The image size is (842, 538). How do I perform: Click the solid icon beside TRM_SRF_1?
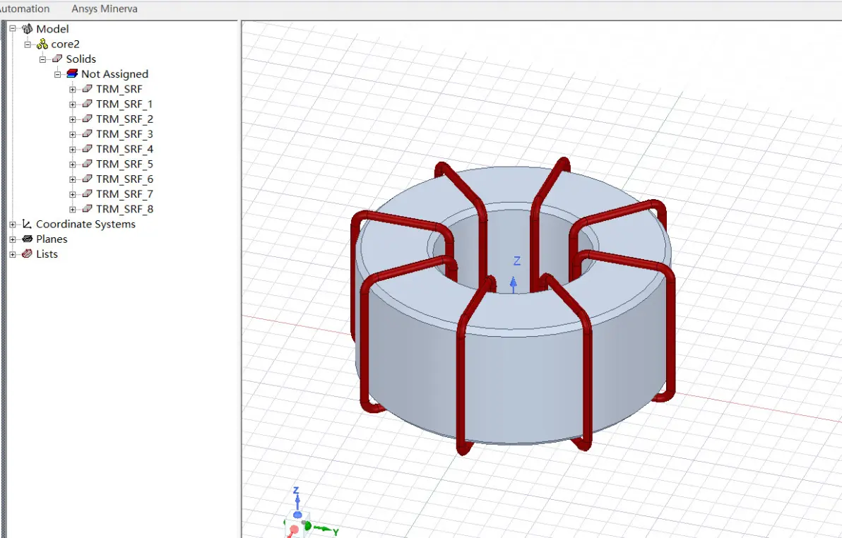(88, 104)
